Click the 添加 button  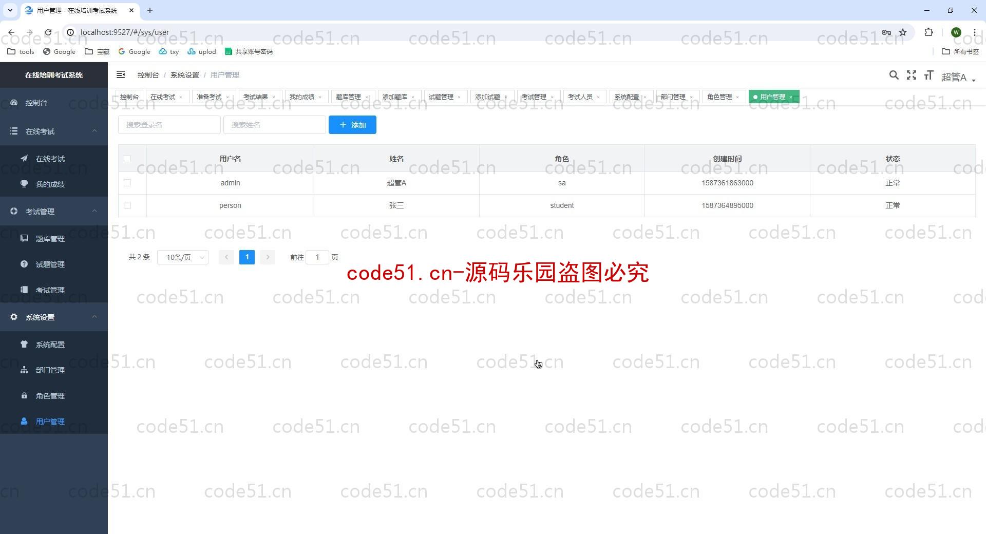click(x=352, y=125)
